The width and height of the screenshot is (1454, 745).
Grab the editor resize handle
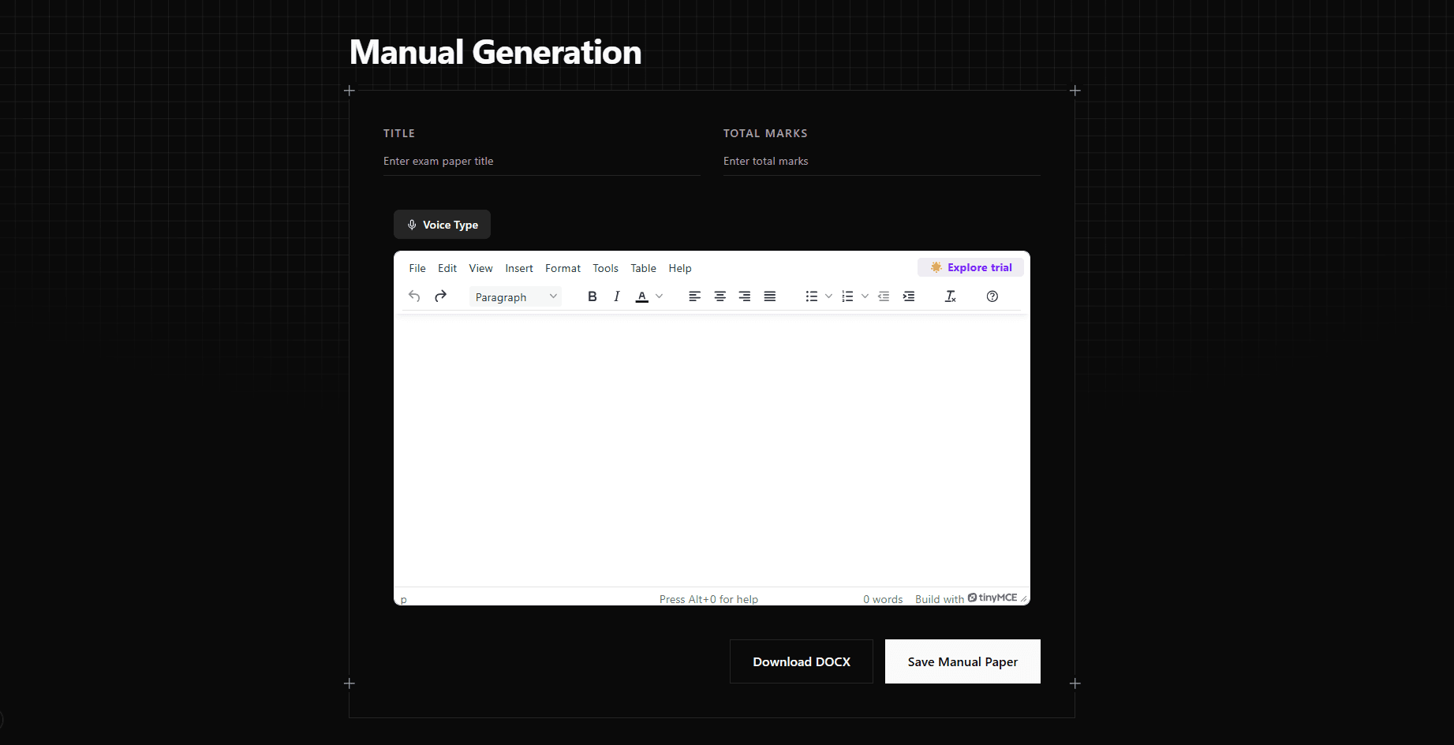pyautogui.click(x=1024, y=599)
